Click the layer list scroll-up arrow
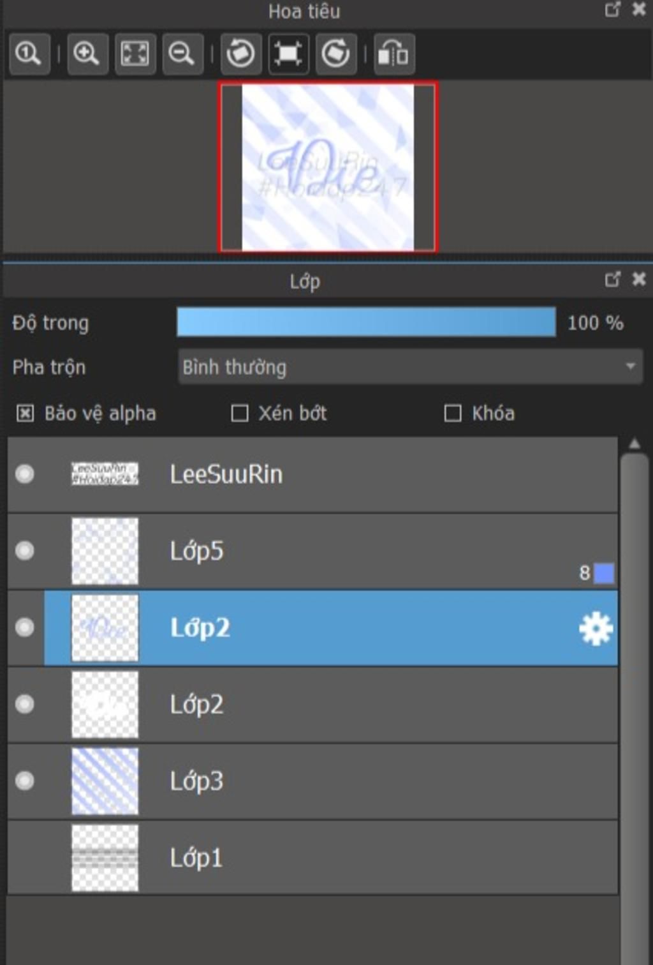Image resolution: width=653 pixels, height=965 pixels. pyautogui.click(x=634, y=444)
